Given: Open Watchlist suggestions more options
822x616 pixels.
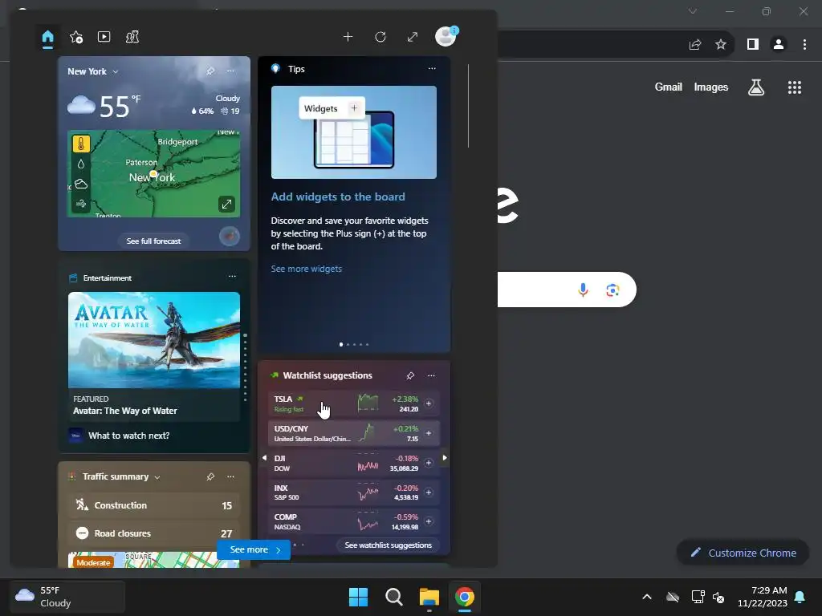Looking at the screenshot, I should [x=431, y=375].
